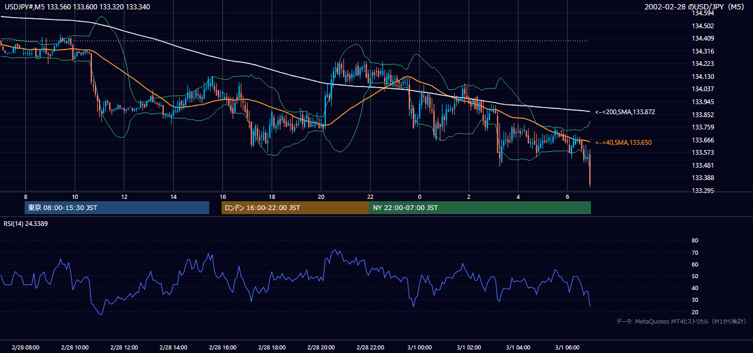
Task: Click price scale value 133.481
Action: click(x=702, y=165)
